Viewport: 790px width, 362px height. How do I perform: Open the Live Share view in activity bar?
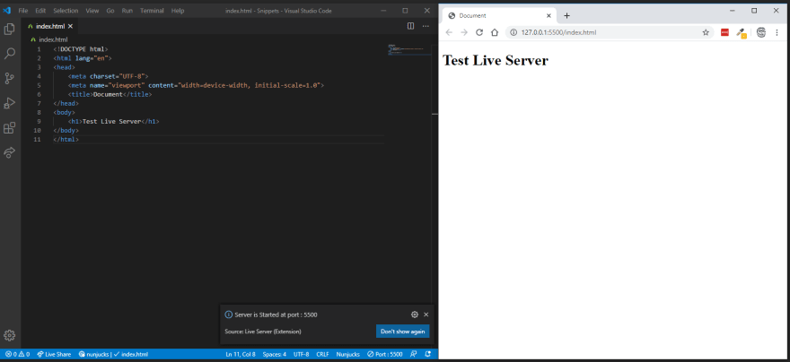pyautogui.click(x=9, y=152)
